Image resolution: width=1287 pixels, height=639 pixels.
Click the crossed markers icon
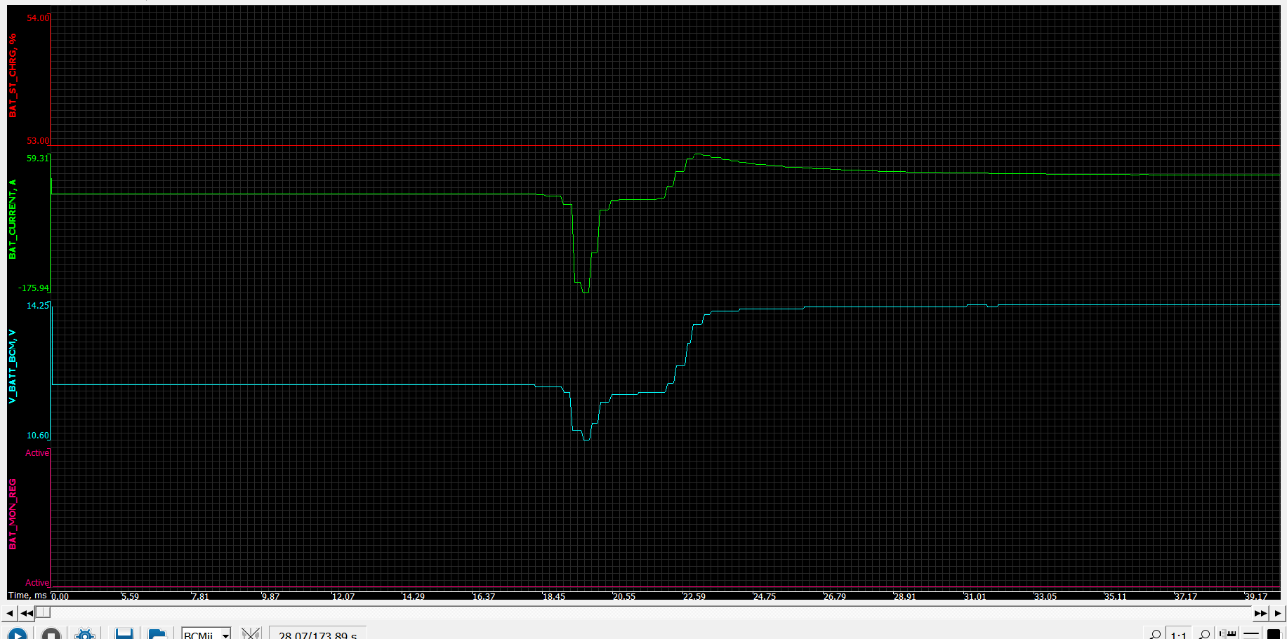[x=251, y=634]
